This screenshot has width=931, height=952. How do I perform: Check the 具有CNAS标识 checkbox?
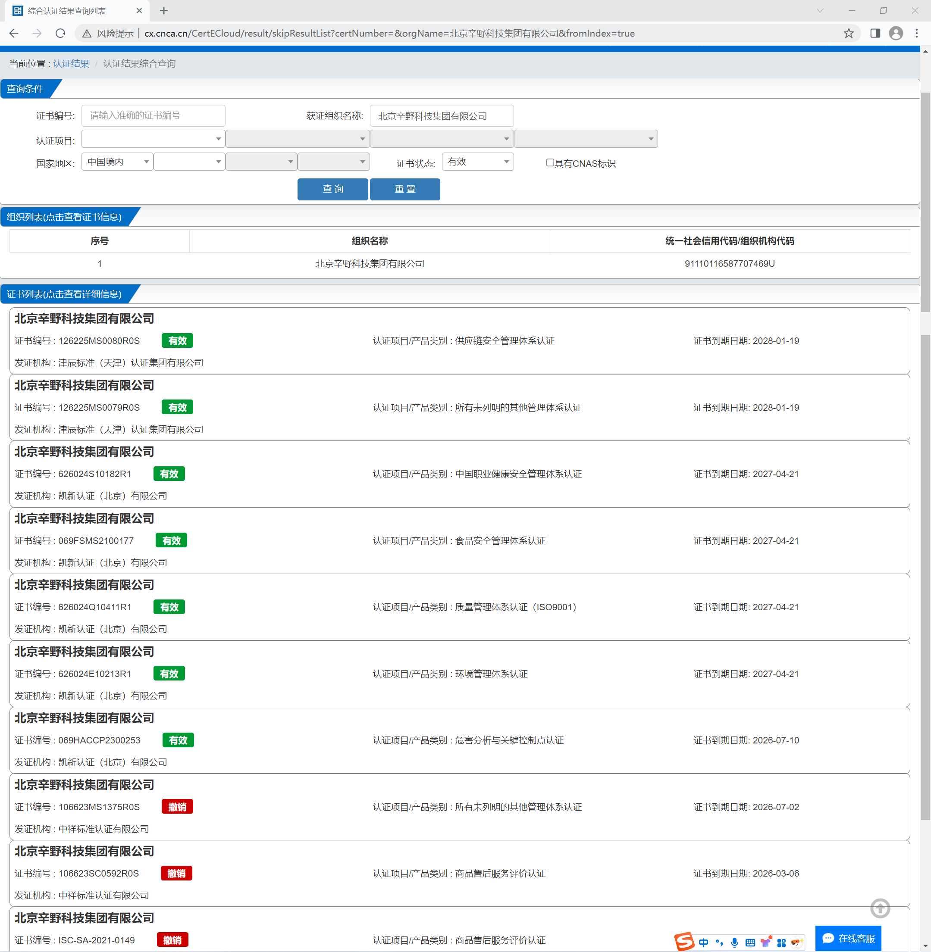[x=550, y=163]
